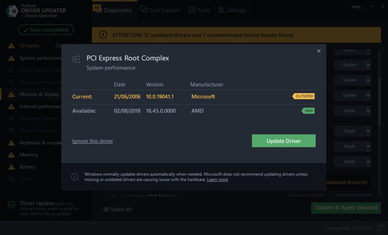The image size is (388, 235).
Task: Click warning icon next to 19 items
Action: pos(11,46)
